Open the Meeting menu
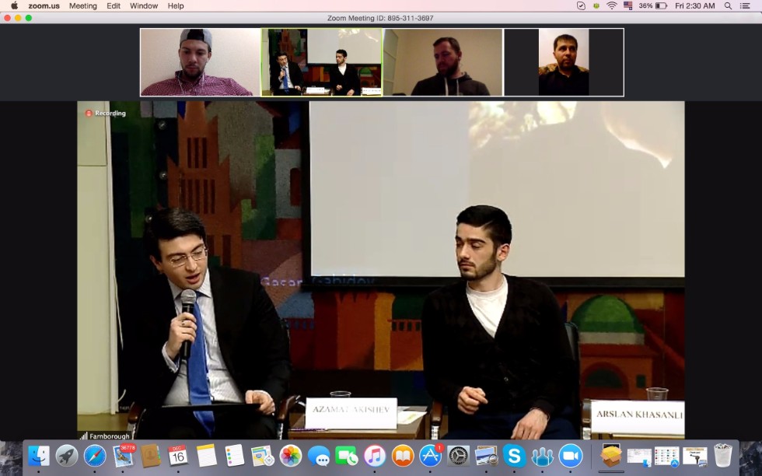The height and width of the screenshot is (476, 762). (83, 5)
